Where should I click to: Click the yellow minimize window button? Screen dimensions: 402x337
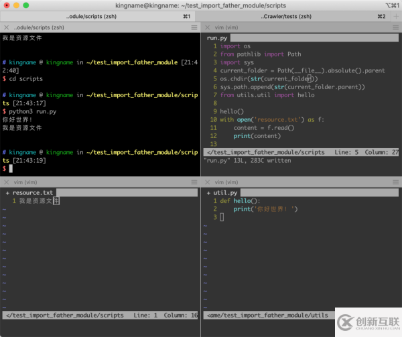[x=16, y=5]
